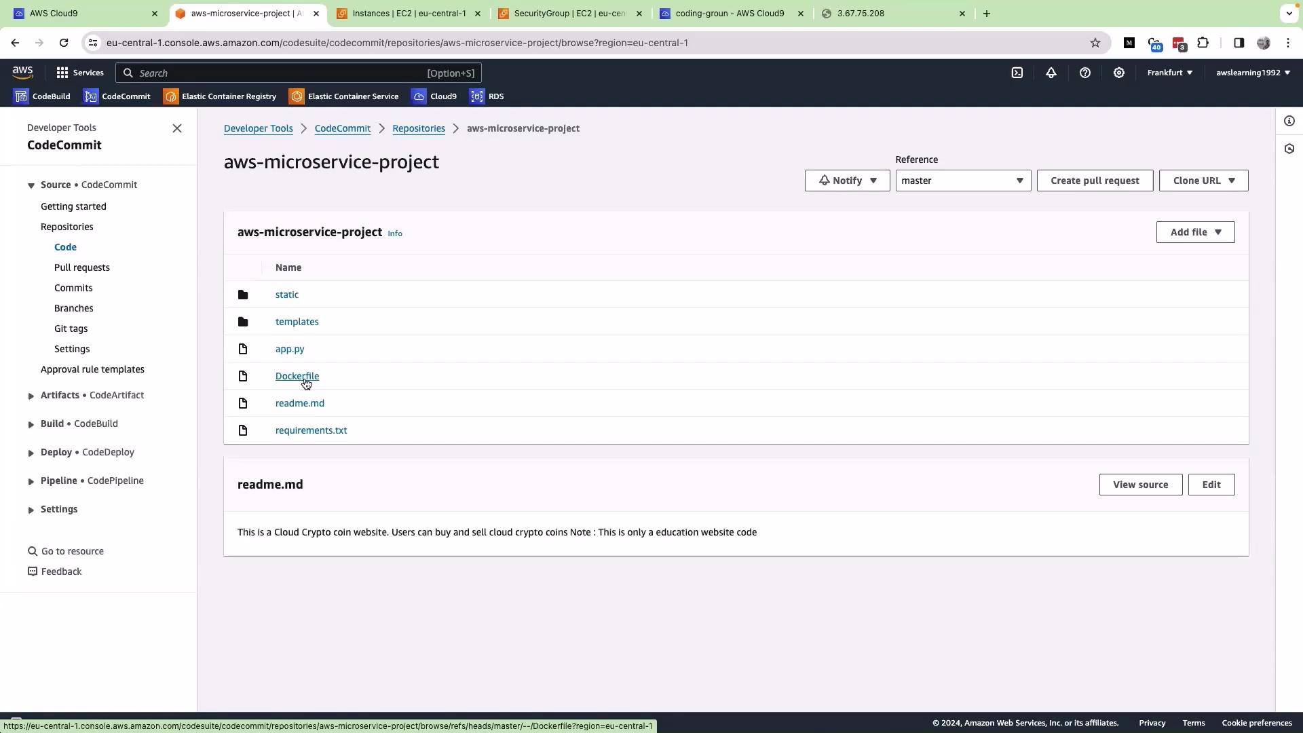Image resolution: width=1303 pixels, height=733 pixels.
Task: Open the info panel icon on right edge
Action: (1289, 121)
